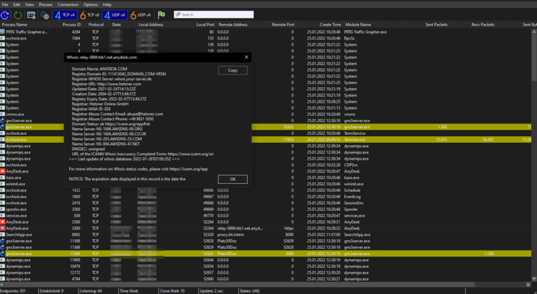
Task: Click the Copy button in Whois dialog
Action: click(x=233, y=70)
